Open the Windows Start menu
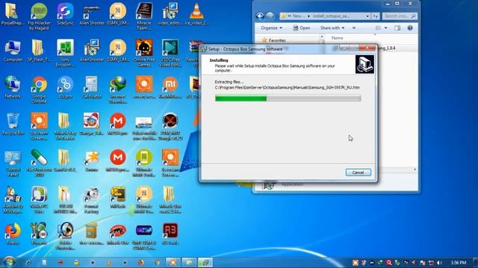The height and width of the screenshot is (268, 478). click(x=9, y=262)
